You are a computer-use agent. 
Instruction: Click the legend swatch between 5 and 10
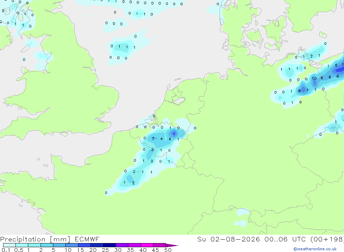click(59, 245)
